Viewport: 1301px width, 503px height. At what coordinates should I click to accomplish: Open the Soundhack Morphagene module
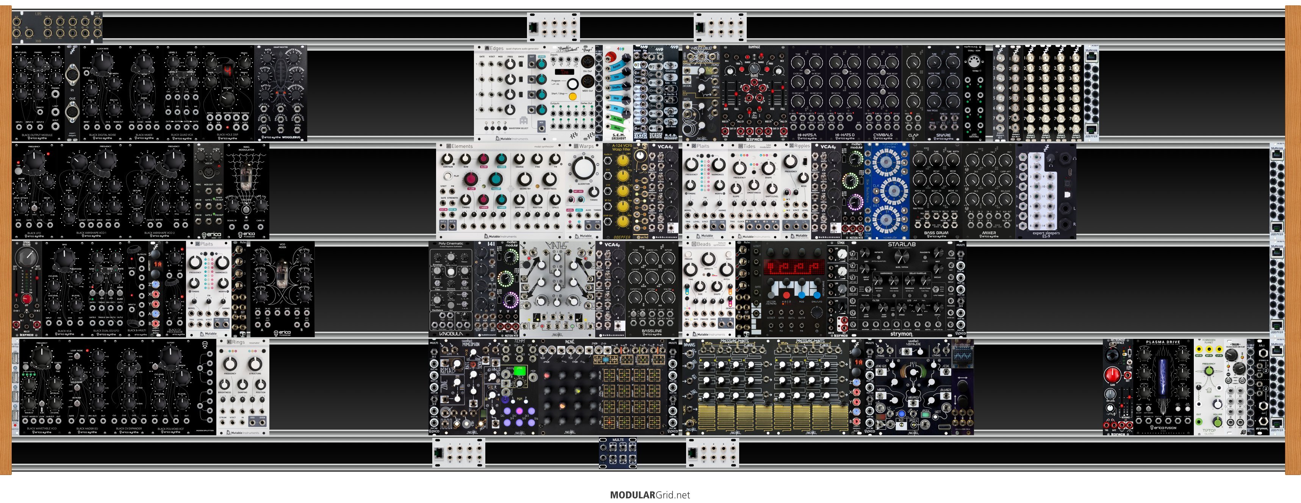click(913, 387)
